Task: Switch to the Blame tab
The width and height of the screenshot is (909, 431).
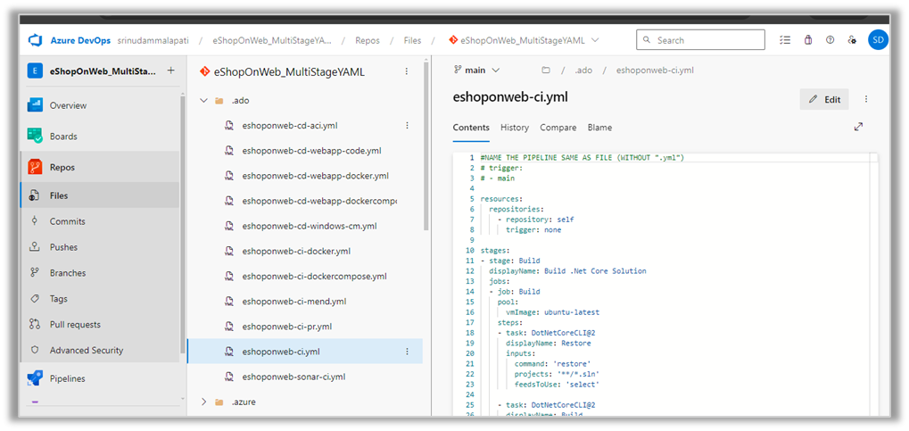Action: pos(599,128)
